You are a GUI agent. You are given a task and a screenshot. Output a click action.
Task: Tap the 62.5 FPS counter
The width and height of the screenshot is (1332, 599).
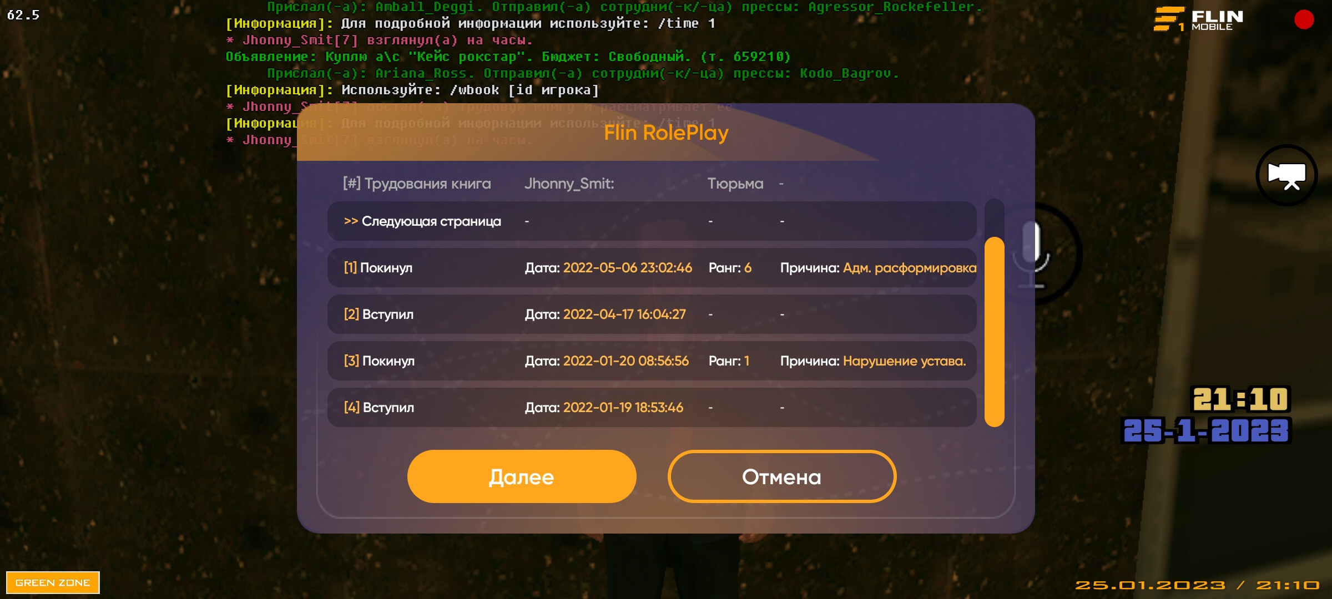23,15
